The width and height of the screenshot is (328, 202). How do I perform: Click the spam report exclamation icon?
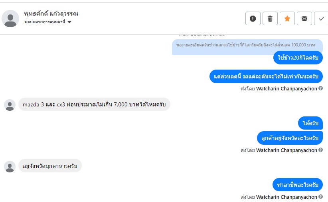point(253,18)
